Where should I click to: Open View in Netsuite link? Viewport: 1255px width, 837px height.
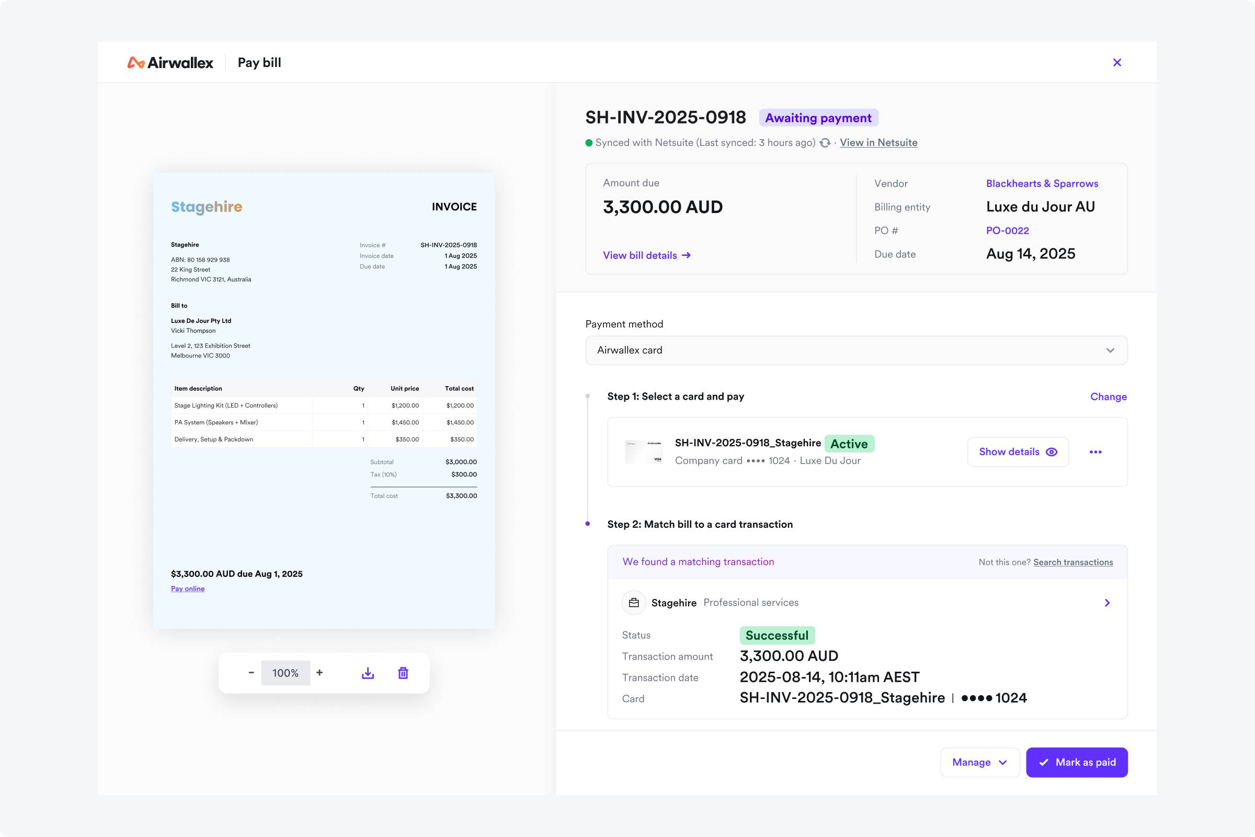tap(878, 142)
